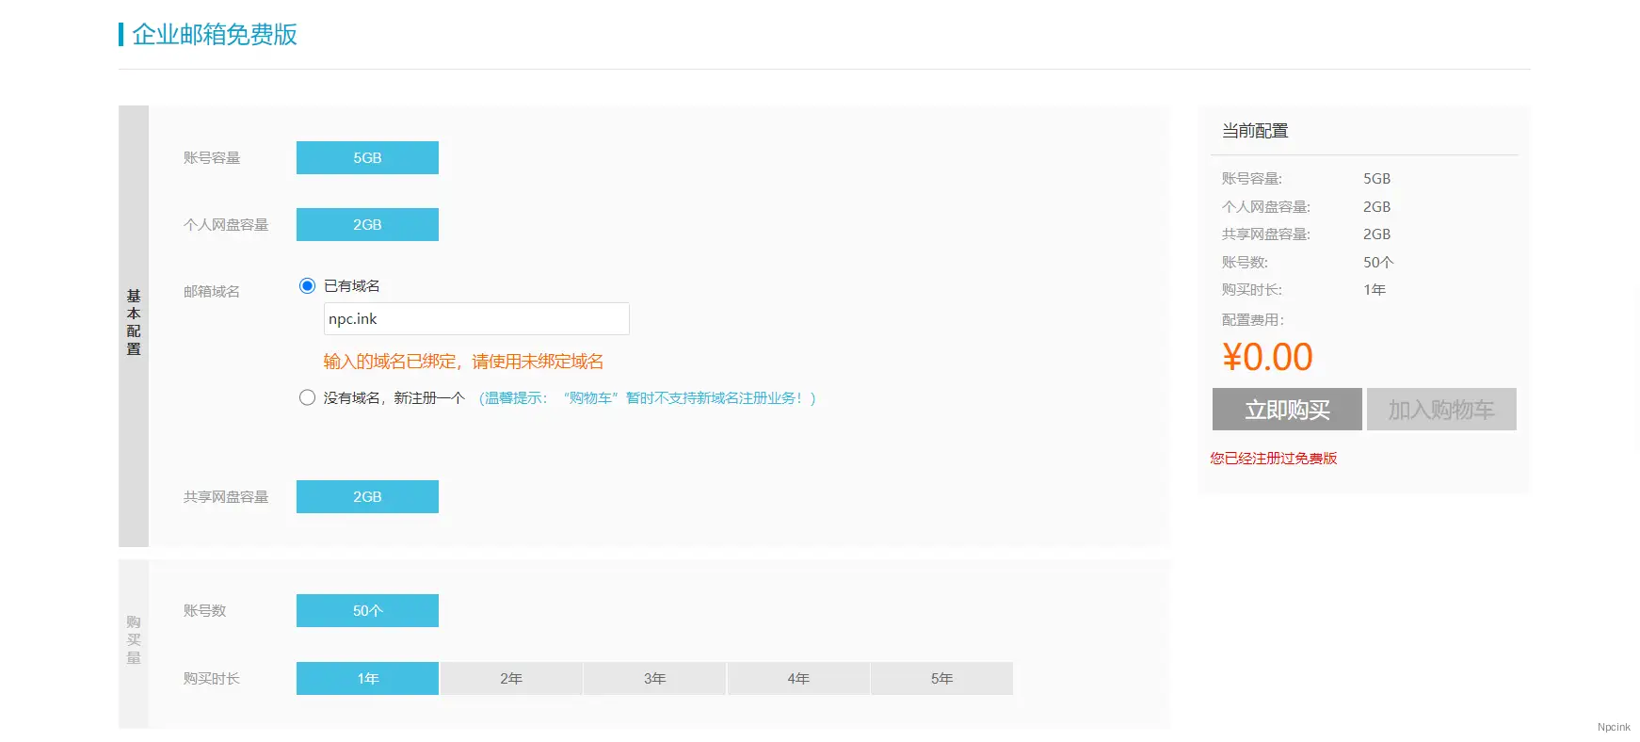Click the 基本配置 section side label

[x=134, y=323]
